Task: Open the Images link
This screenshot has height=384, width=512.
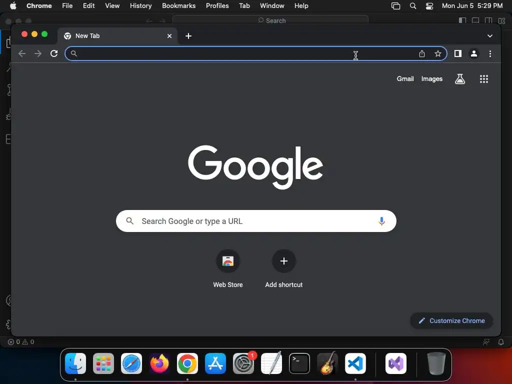Action: [x=431, y=78]
